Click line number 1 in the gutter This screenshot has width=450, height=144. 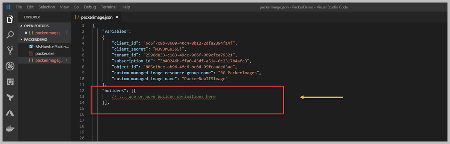83,25
